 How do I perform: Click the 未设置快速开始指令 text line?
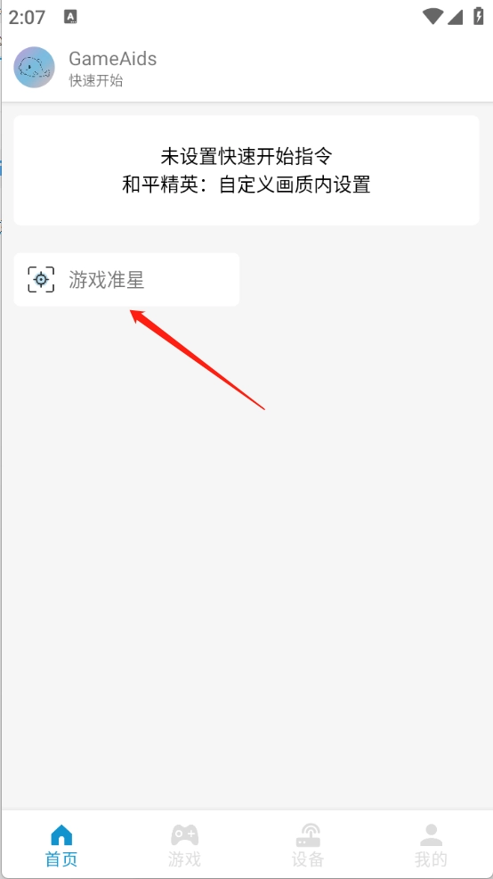click(246, 156)
